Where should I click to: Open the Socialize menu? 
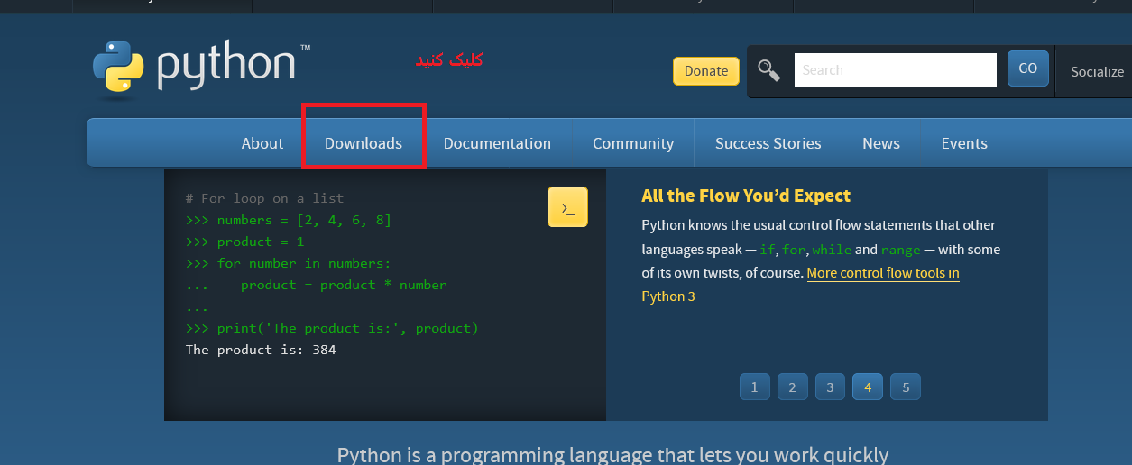(1096, 72)
